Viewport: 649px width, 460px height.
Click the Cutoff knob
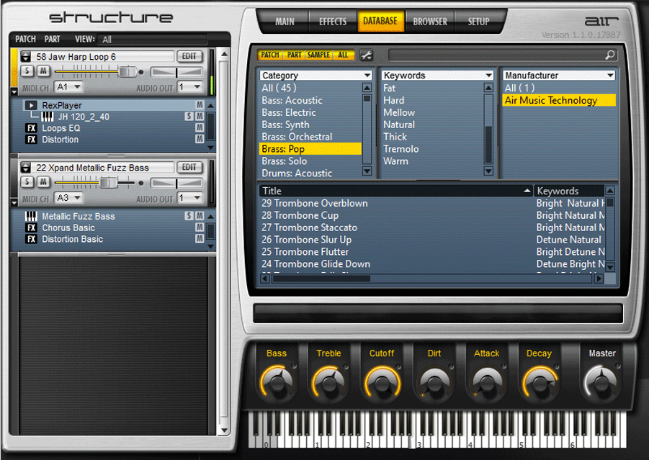click(382, 379)
